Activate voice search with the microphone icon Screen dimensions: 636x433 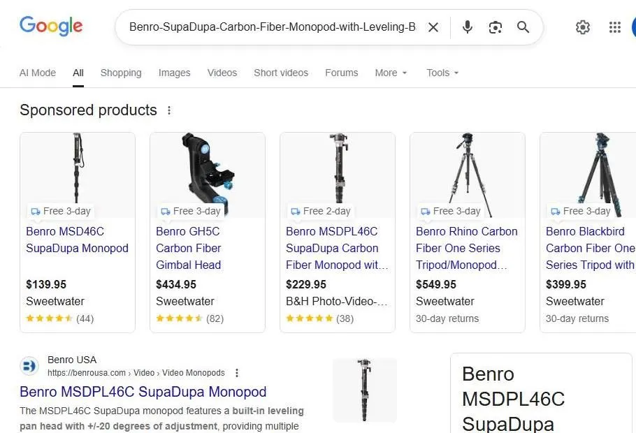tap(466, 27)
